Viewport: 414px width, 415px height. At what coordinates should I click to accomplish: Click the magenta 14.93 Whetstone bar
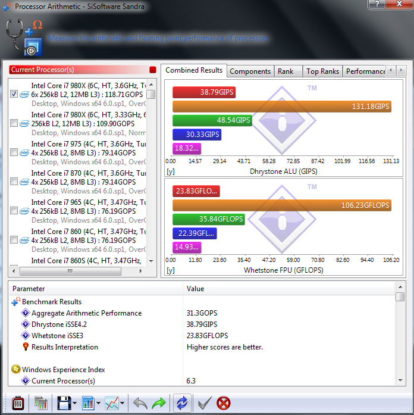[187, 247]
